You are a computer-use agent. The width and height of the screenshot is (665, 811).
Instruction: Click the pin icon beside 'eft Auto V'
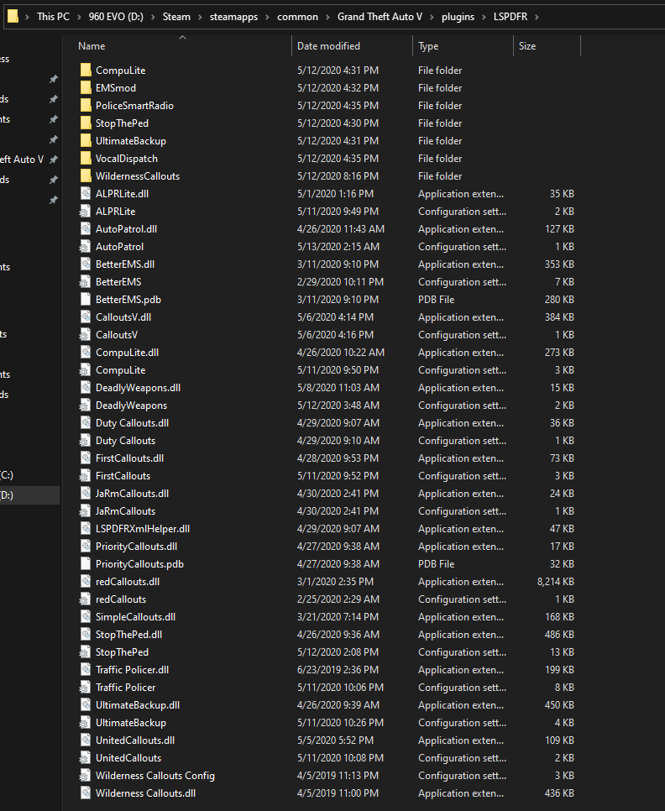coord(53,160)
